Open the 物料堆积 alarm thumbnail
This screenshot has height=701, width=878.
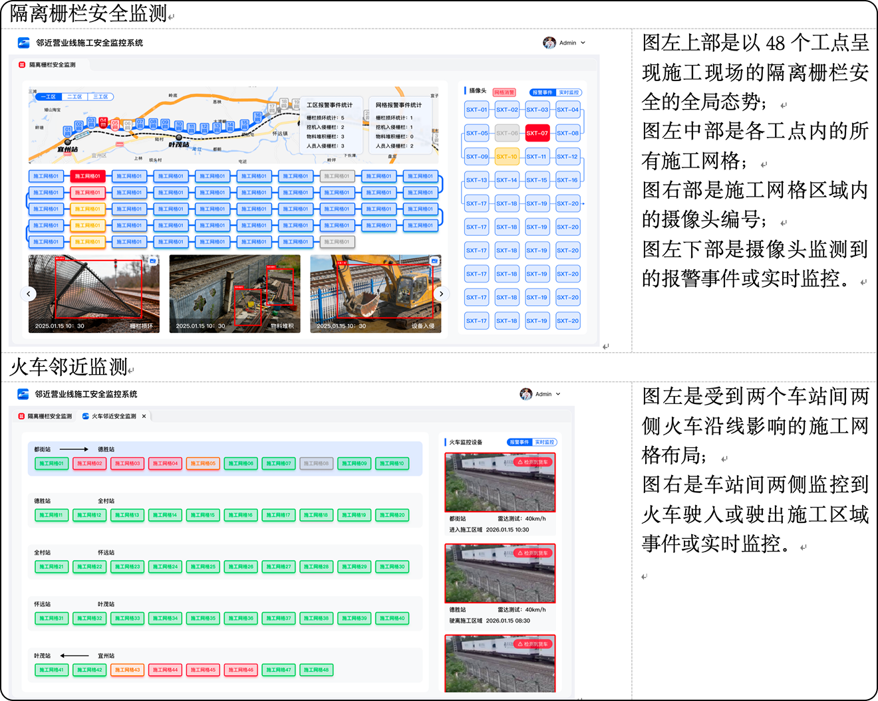[x=235, y=293]
